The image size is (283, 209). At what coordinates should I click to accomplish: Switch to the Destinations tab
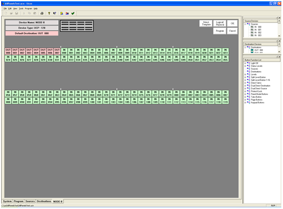(x=44, y=201)
